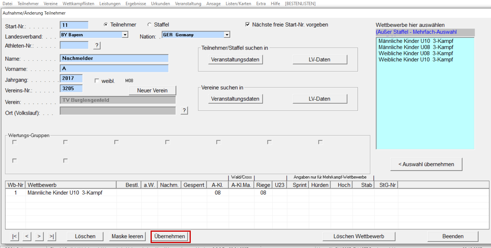Screen dimensions: 491x248
Task: Click into the Name input field
Action: [x=114, y=58]
